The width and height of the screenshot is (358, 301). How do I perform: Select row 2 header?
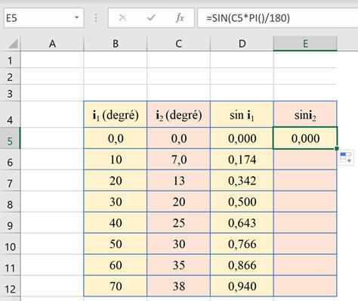(10, 76)
